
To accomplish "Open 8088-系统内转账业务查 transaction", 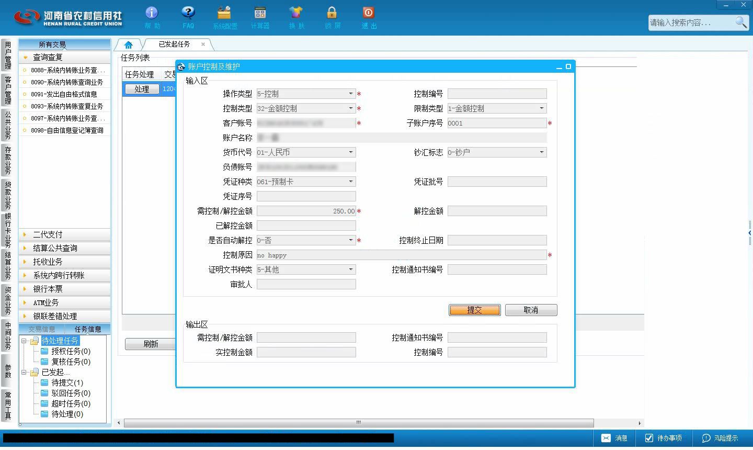I will [x=67, y=70].
